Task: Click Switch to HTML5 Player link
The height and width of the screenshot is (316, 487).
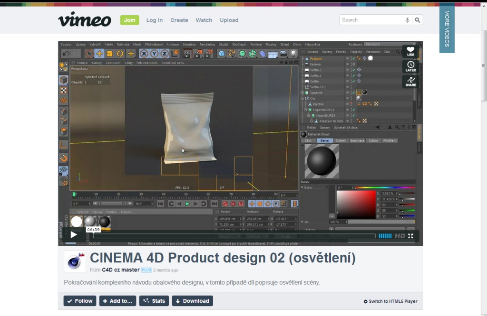Action: click(x=390, y=301)
